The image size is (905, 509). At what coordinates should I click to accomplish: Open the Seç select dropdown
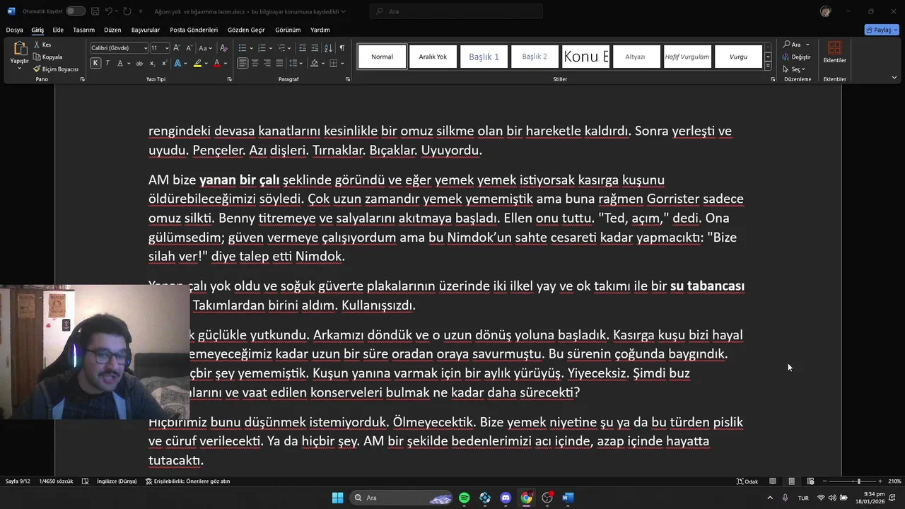pyautogui.click(x=795, y=69)
